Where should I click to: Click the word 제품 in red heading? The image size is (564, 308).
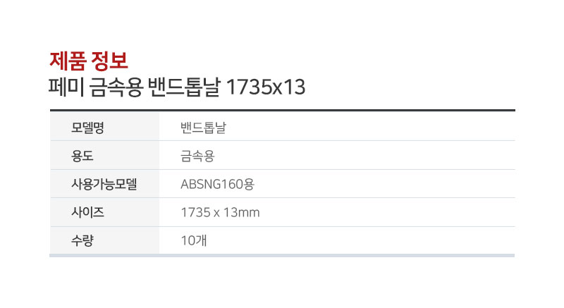68,61
